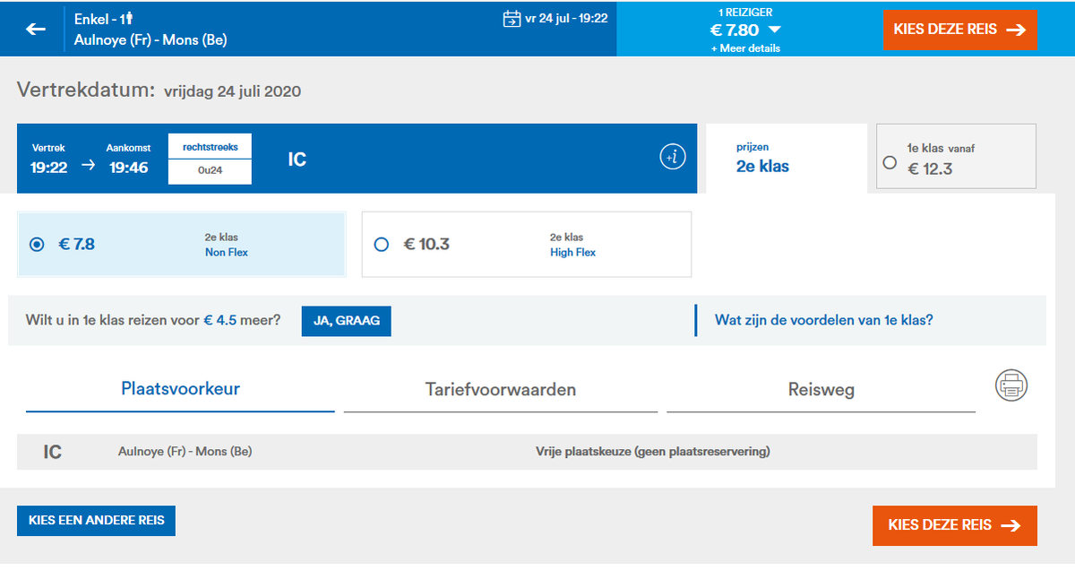Open '+ Meer details' under the price

pos(745,48)
